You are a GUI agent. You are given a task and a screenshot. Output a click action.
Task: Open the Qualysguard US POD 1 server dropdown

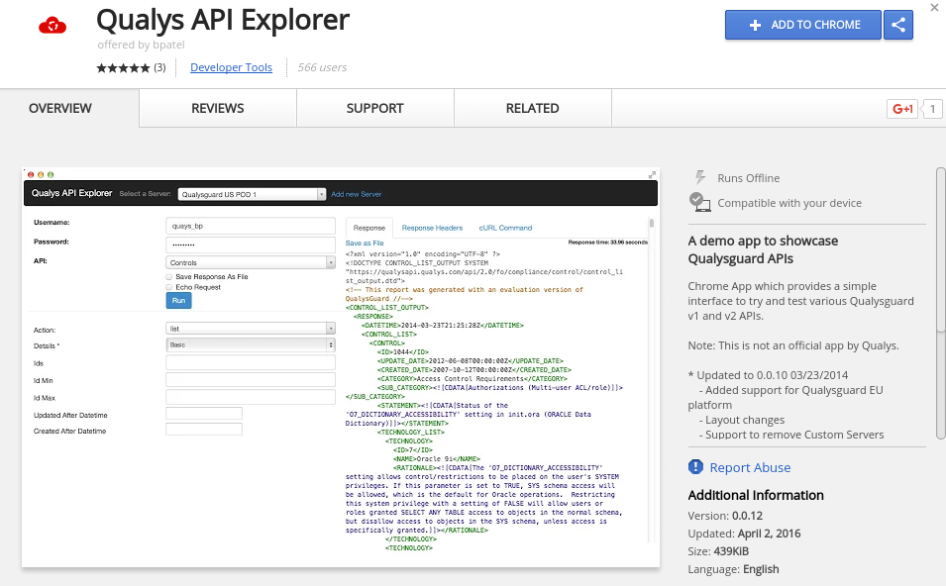click(x=252, y=194)
